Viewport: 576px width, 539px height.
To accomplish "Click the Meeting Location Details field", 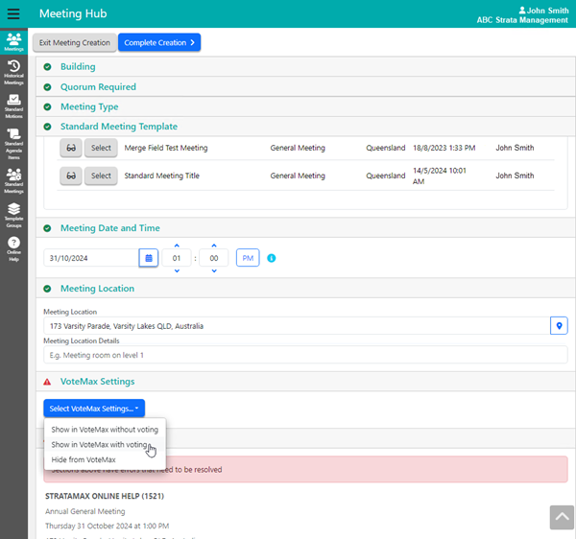I will click(x=305, y=355).
